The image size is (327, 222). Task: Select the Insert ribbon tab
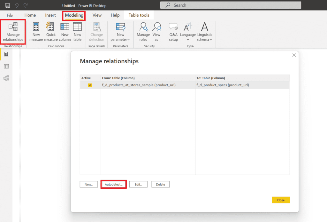(50, 15)
